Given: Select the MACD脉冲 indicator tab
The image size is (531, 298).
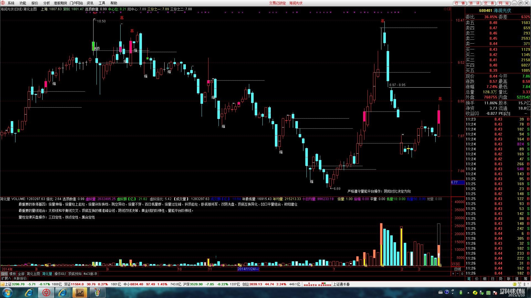Looking at the screenshot, I should click(90, 274).
